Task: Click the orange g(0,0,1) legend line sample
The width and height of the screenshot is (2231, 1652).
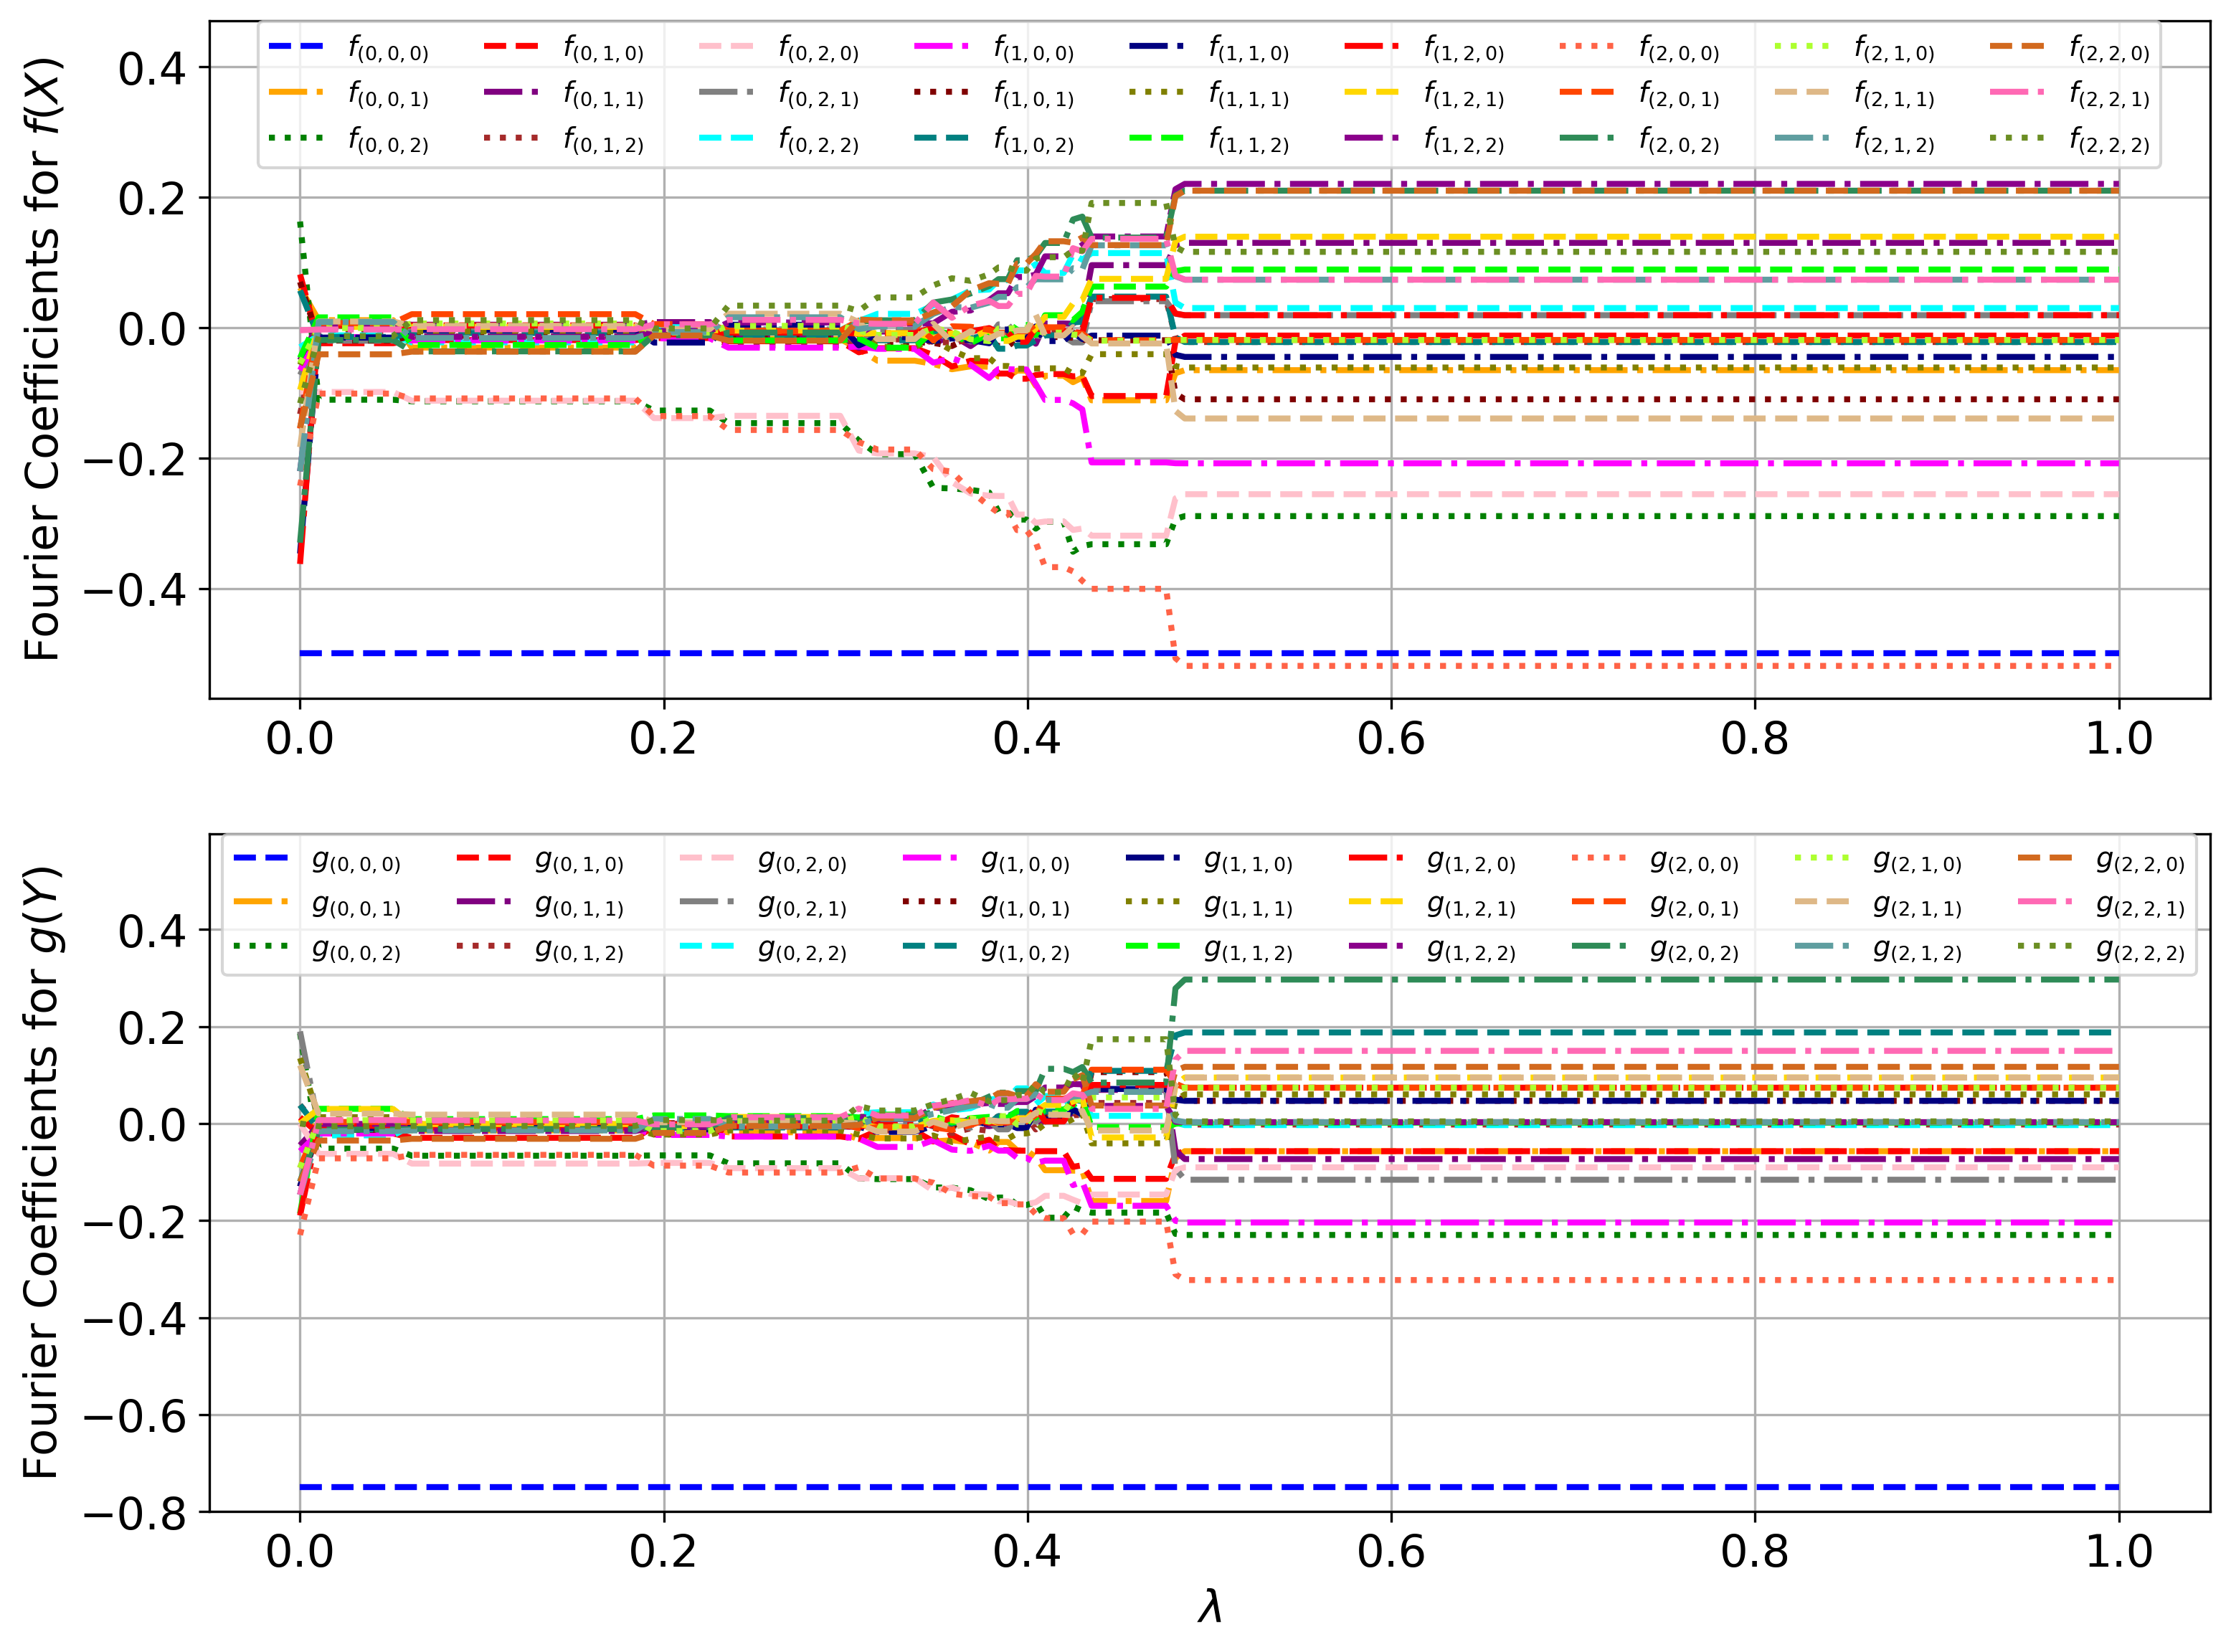Action: coord(260,902)
